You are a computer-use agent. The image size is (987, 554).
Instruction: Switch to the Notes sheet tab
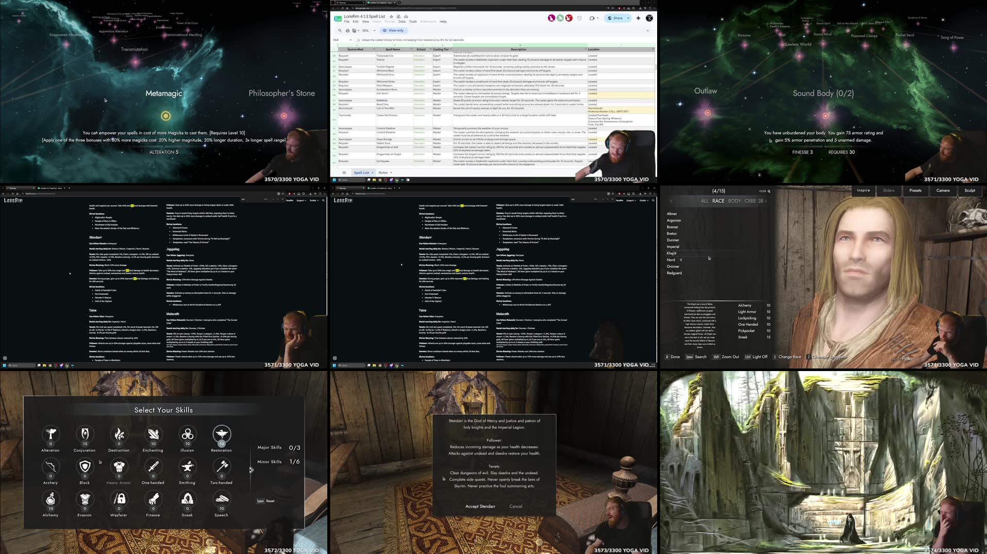click(383, 173)
